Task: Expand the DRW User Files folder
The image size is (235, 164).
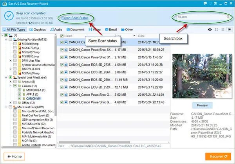Action: coord(10,61)
